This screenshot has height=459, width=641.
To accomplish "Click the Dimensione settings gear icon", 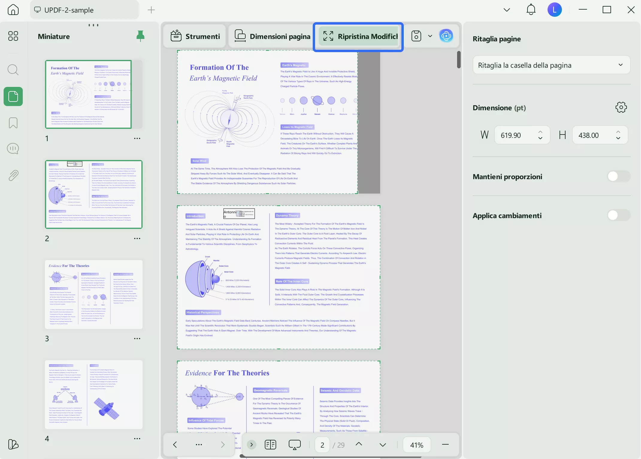I will (x=621, y=107).
